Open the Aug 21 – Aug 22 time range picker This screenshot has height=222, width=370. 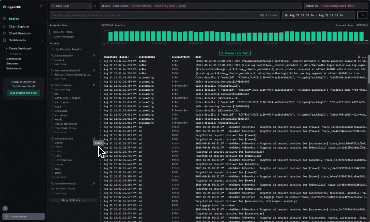click(318, 15)
